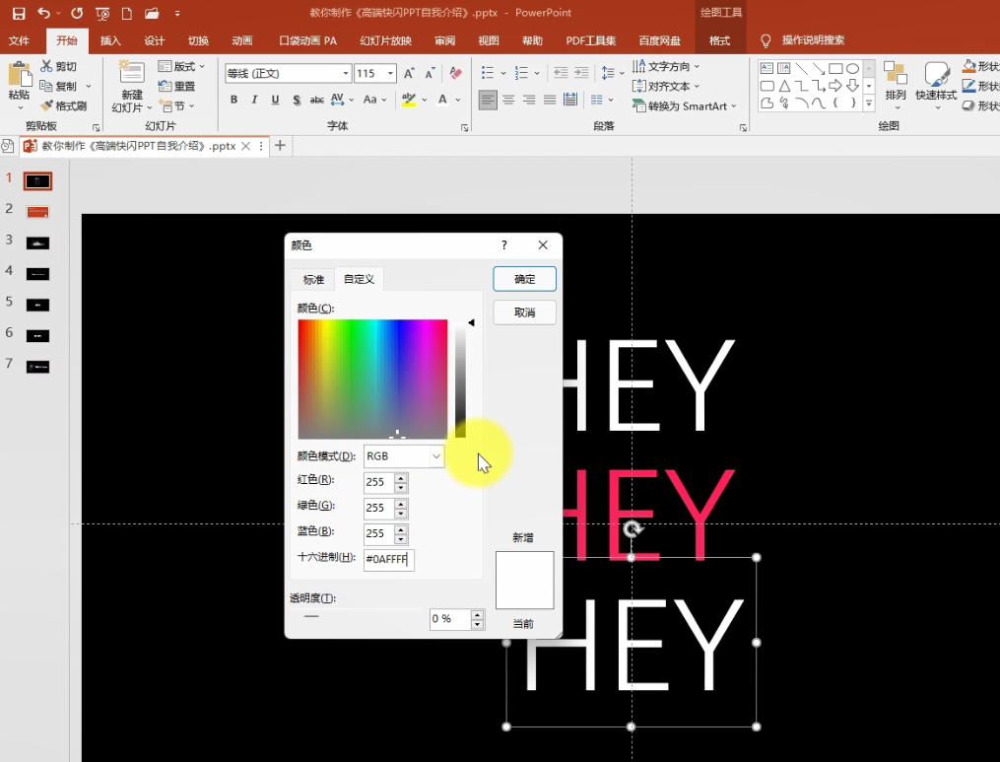Click Cancel (取消) in color dialog
The width and height of the screenshot is (1000, 762).
click(524, 312)
